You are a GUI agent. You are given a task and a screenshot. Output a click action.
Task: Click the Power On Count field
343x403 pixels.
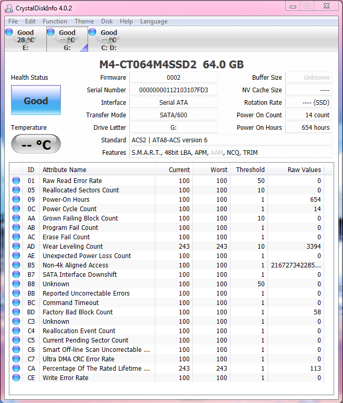pyautogui.click(x=309, y=115)
